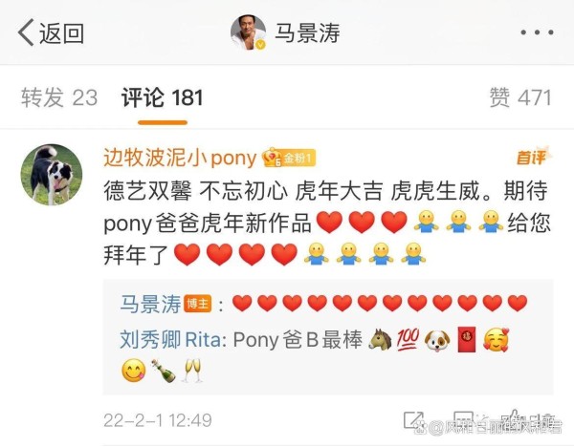Image resolution: width=574 pixels, height=447 pixels.
Task: Switch to the 转发 23 tab
Action: tap(59, 98)
